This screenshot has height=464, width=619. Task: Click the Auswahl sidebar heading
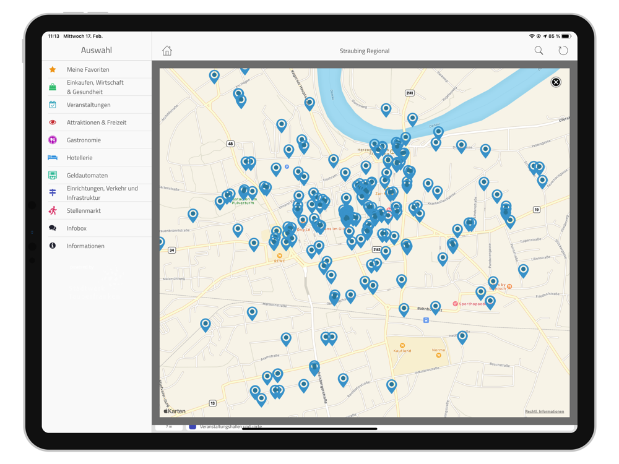97,50
